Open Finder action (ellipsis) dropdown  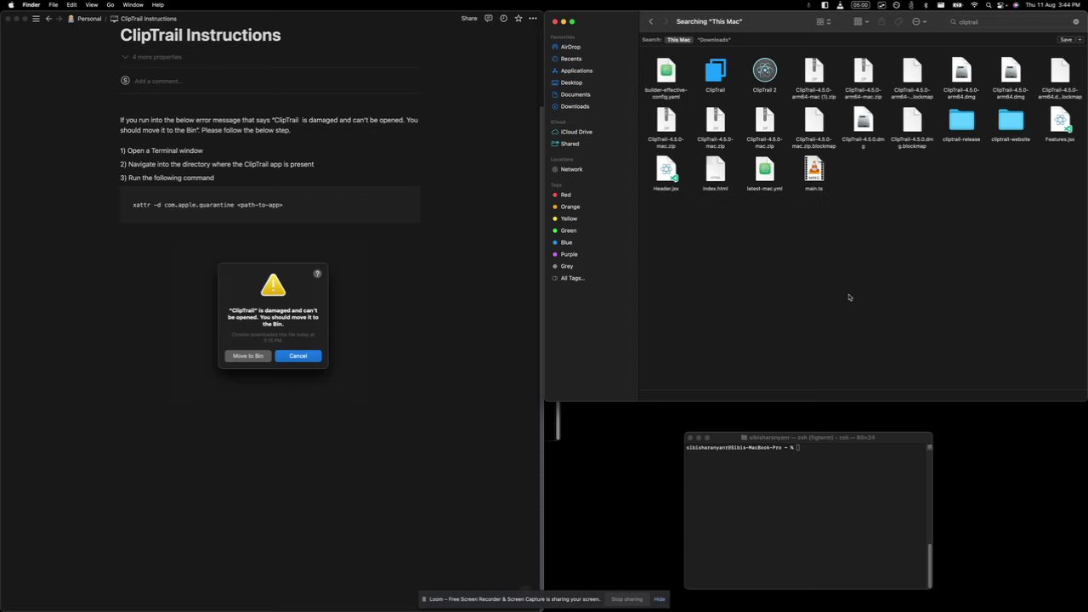(919, 22)
